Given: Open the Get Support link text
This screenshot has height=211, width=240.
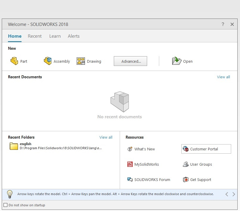Looking at the screenshot, I should pos(201,180).
